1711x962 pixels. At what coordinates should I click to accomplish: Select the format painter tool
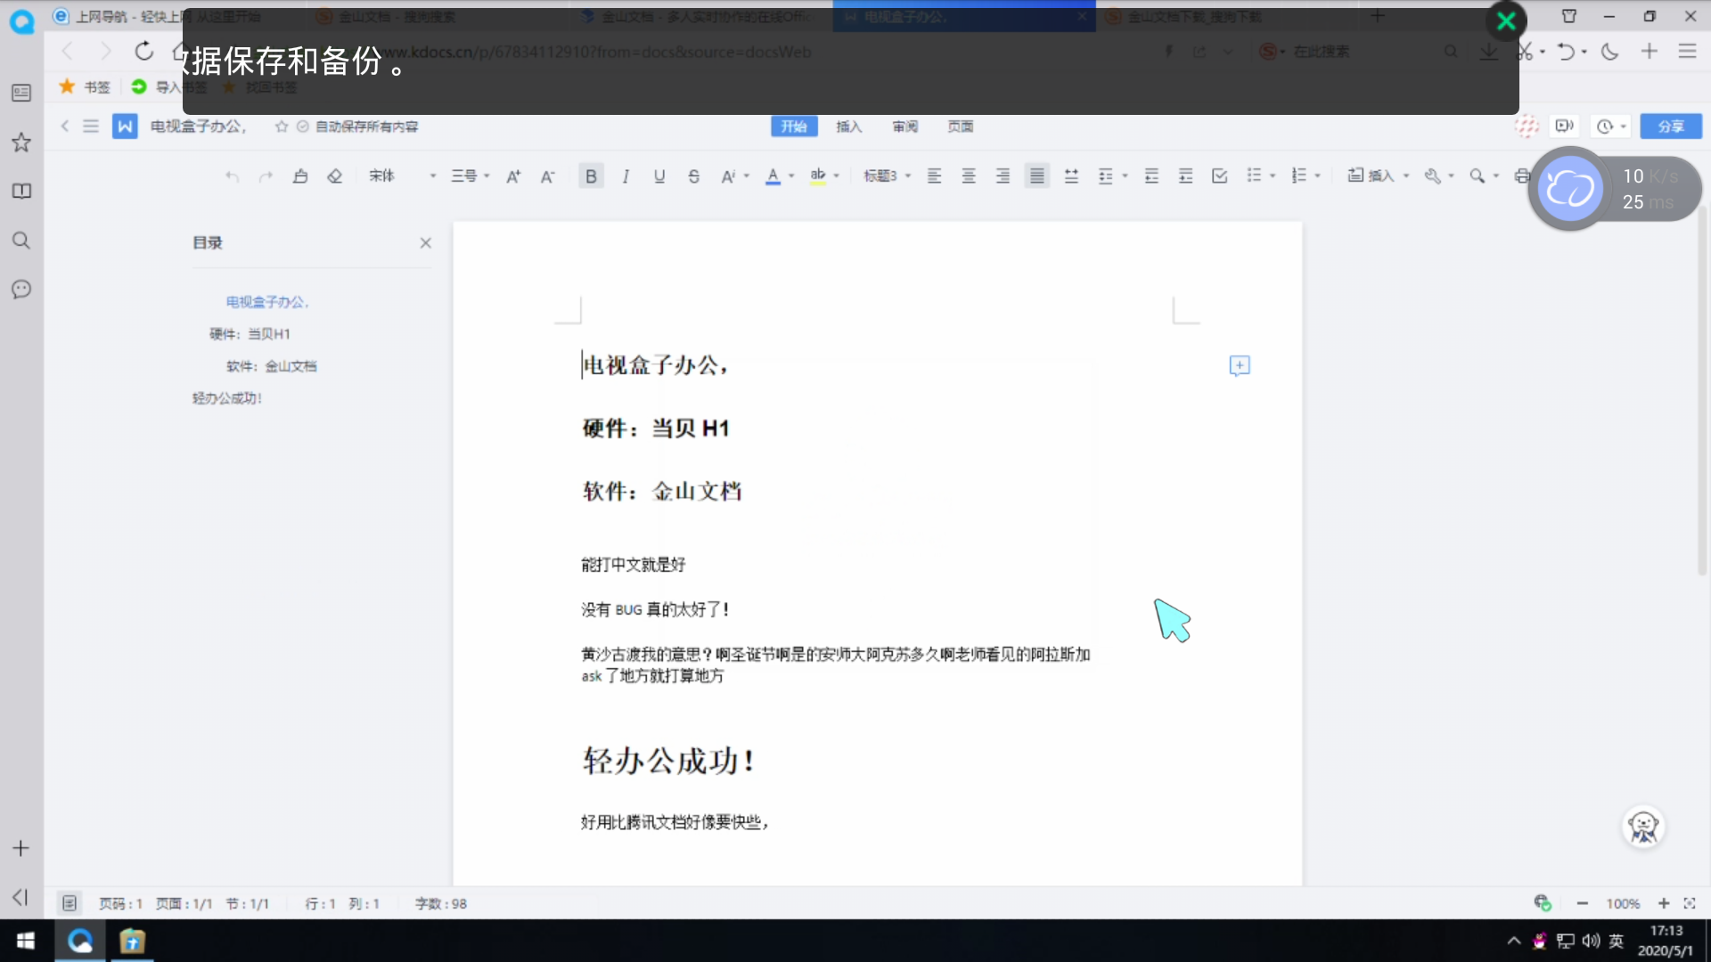(x=300, y=176)
